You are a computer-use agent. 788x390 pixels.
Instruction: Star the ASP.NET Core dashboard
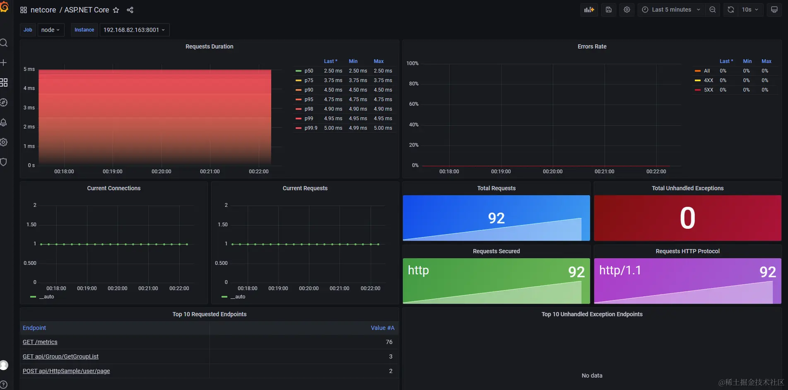tap(116, 10)
